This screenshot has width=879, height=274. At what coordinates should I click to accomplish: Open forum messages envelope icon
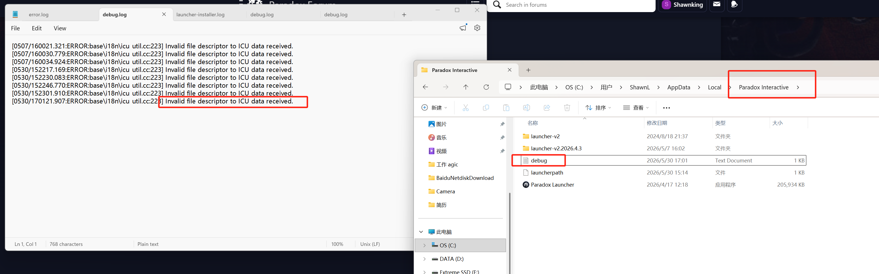[716, 4]
